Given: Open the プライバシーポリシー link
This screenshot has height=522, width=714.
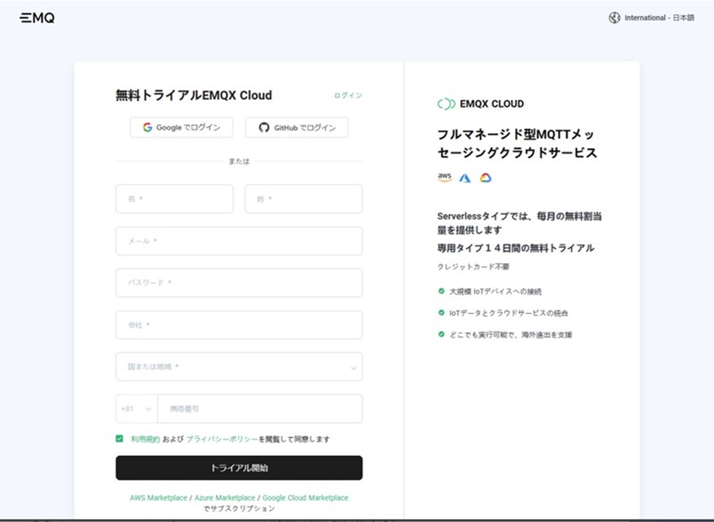Looking at the screenshot, I should pyautogui.click(x=222, y=439).
